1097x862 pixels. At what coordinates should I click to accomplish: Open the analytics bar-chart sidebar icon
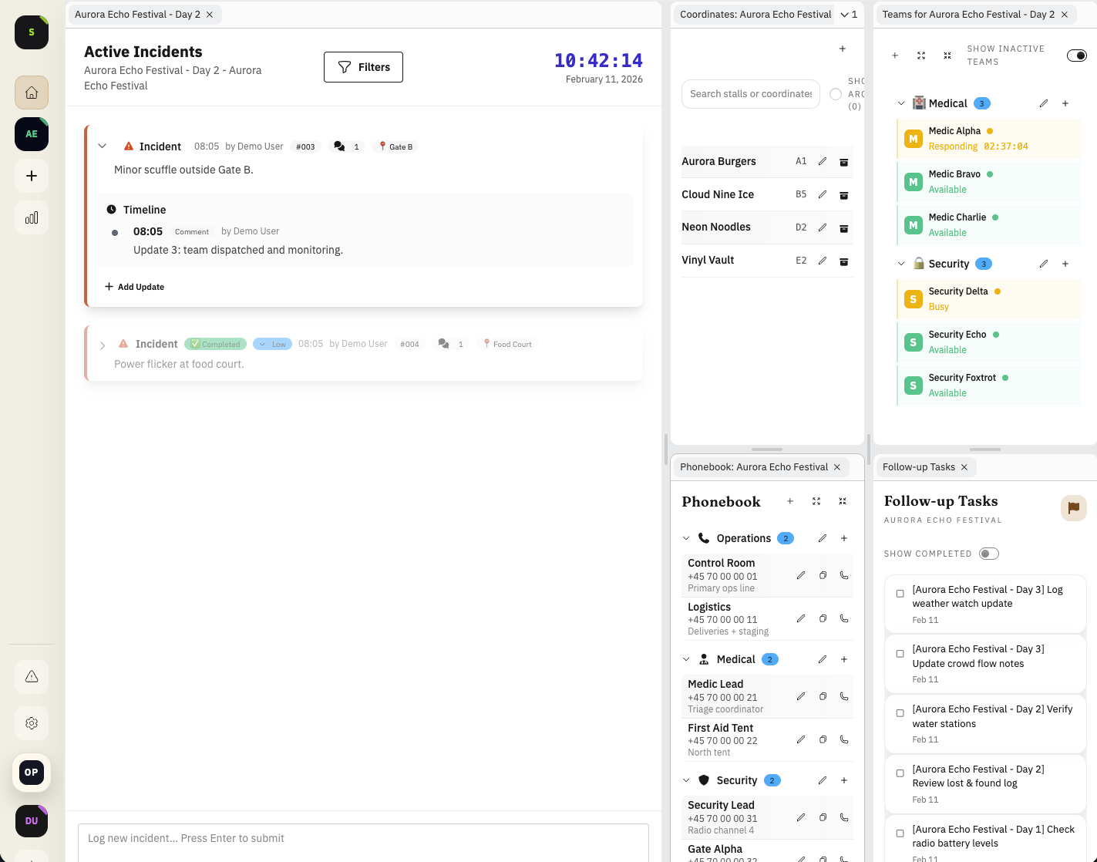pos(31,217)
